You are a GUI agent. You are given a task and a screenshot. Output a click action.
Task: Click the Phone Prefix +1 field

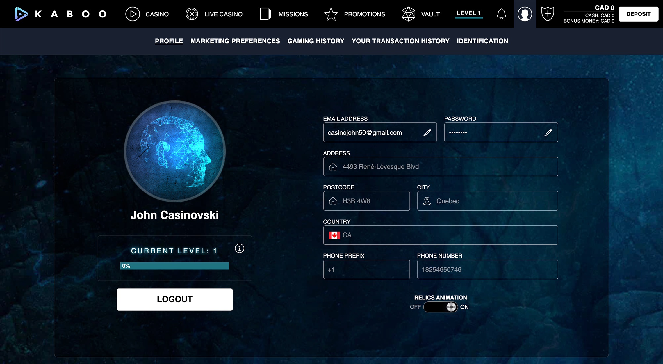tap(366, 269)
